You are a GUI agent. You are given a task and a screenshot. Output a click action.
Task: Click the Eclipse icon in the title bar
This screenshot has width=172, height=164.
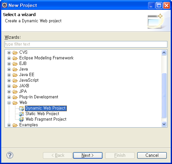click(x=5, y=5)
